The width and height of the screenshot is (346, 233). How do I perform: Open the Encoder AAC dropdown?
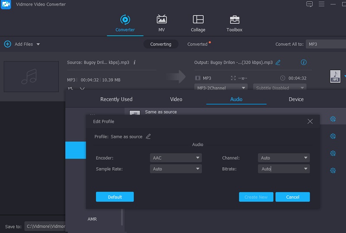coord(176,158)
